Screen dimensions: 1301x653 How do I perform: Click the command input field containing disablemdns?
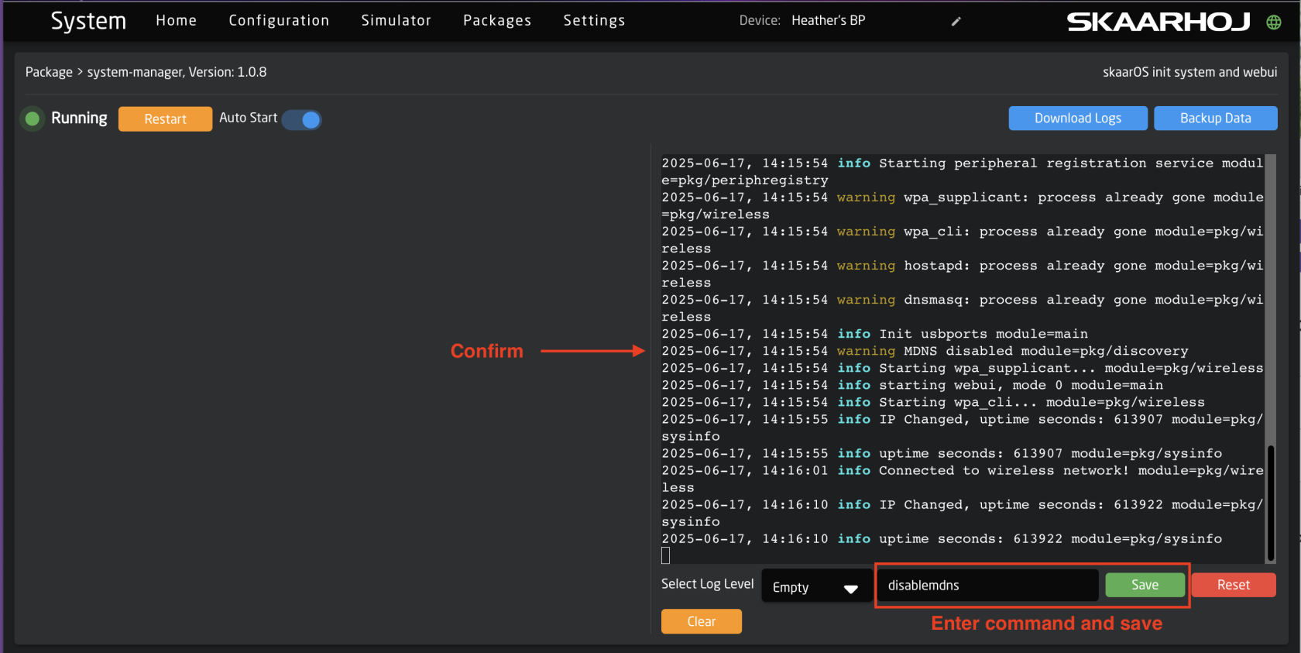[x=988, y=586]
